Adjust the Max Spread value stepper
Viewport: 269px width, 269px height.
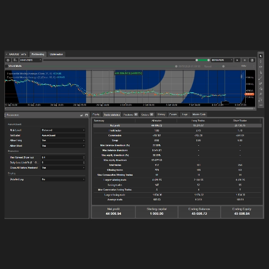(x=84, y=157)
